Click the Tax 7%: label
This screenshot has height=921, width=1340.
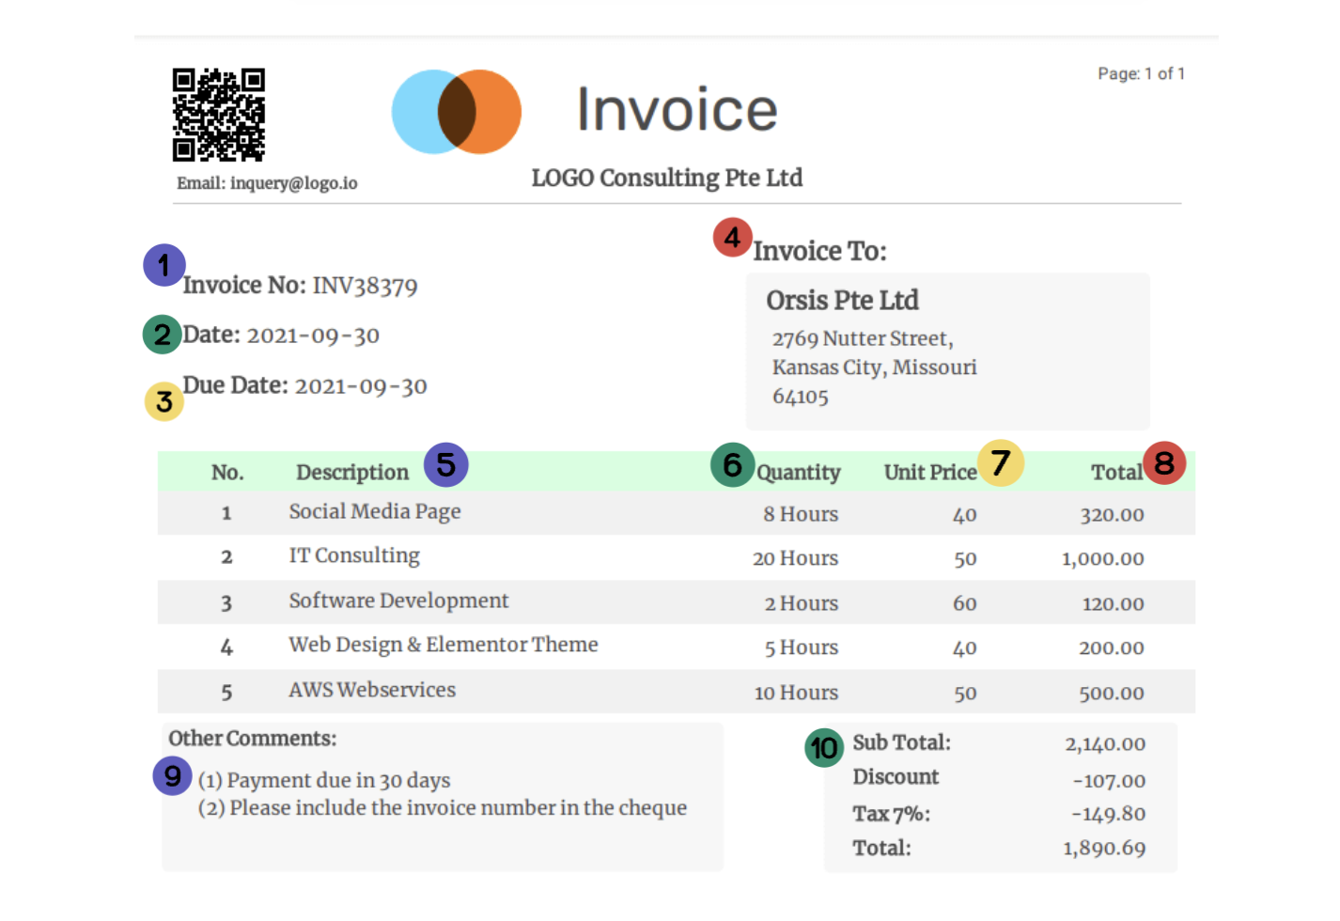click(891, 814)
